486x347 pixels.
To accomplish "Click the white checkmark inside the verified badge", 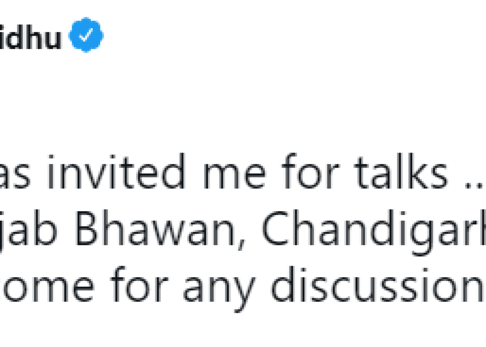I will 86,35.
